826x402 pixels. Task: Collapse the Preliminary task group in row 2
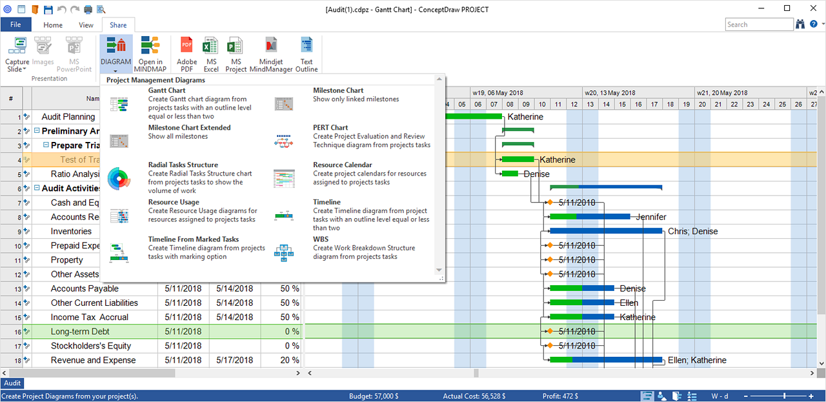point(37,132)
